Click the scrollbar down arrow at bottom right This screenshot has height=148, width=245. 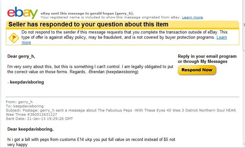[x=244, y=144]
